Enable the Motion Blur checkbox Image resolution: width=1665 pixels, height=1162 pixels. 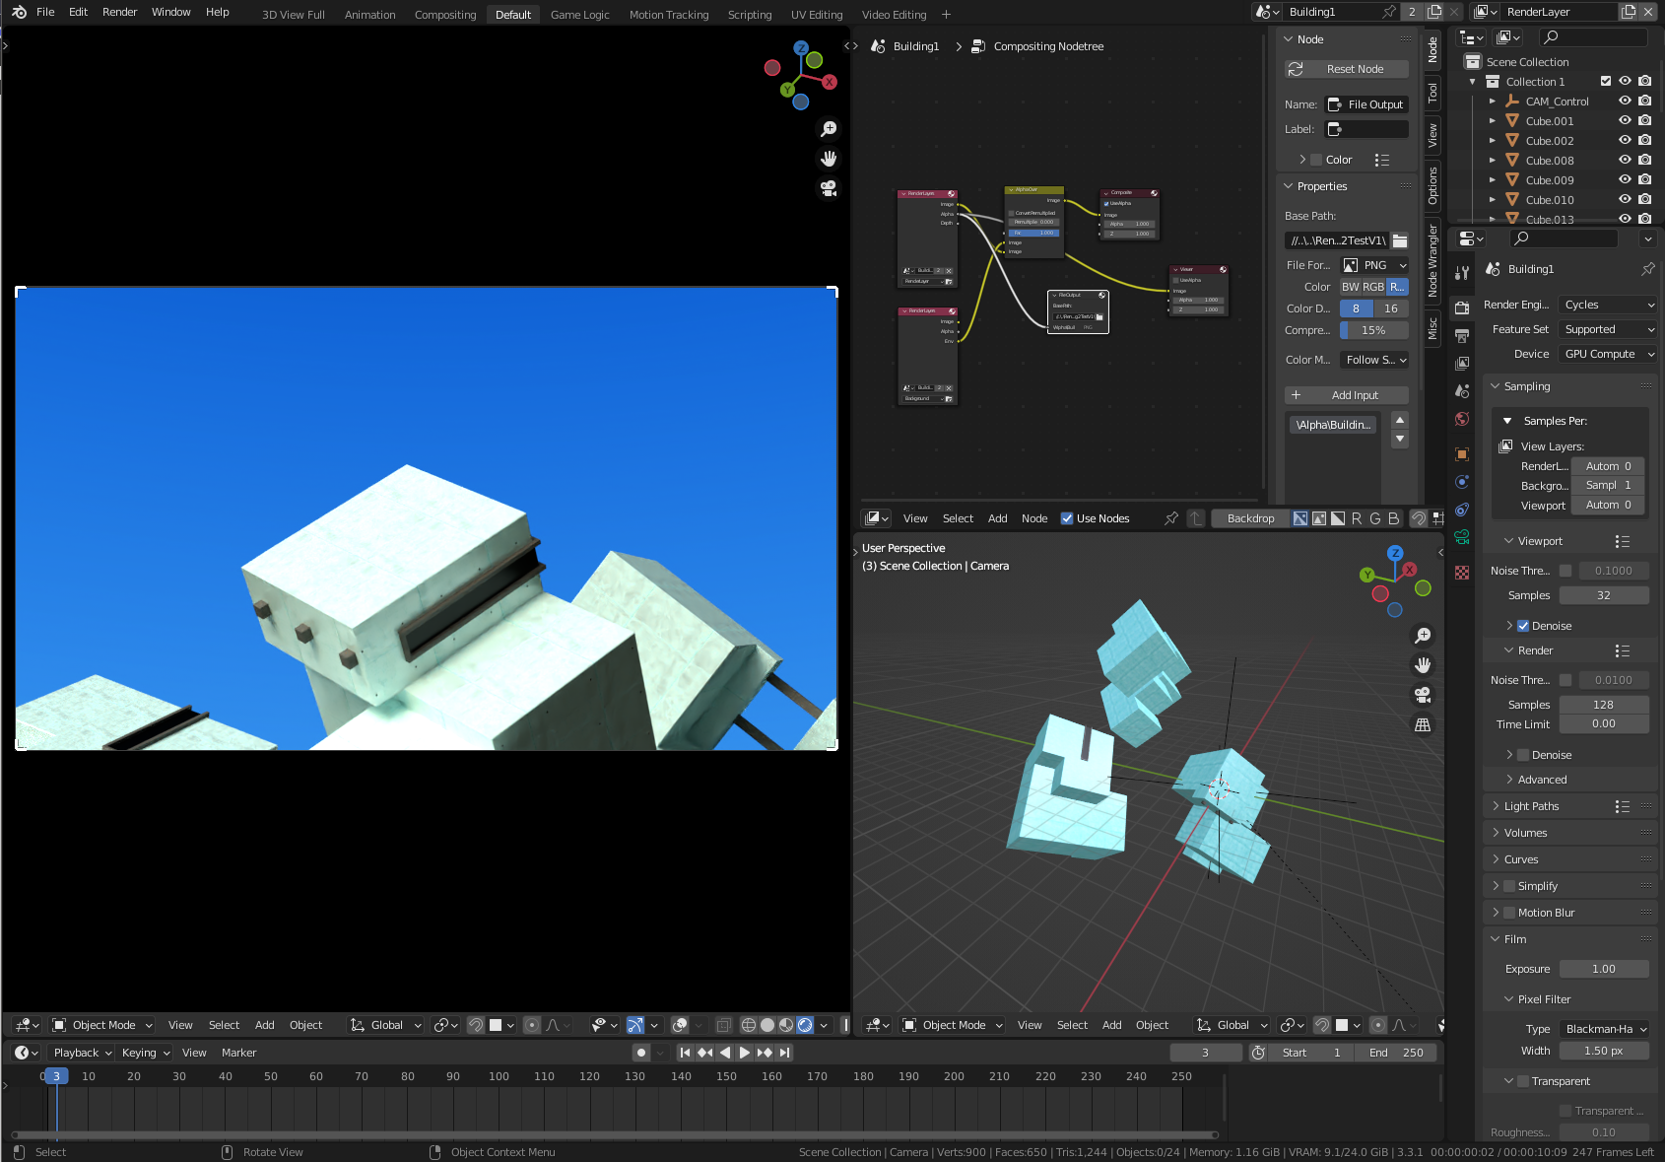pyautogui.click(x=1509, y=913)
